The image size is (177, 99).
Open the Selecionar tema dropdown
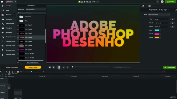click(x=159, y=15)
